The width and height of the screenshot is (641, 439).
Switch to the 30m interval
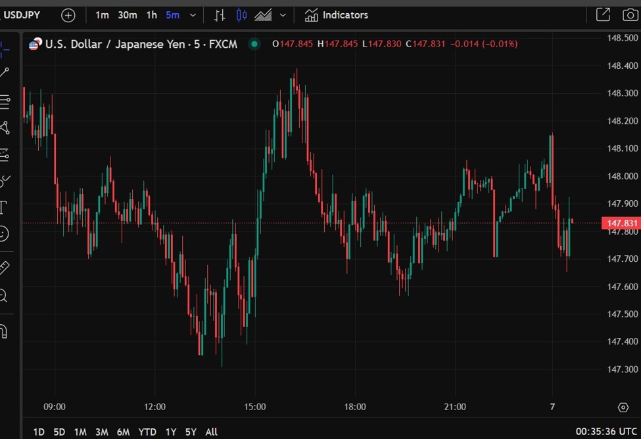pos(128,15)
